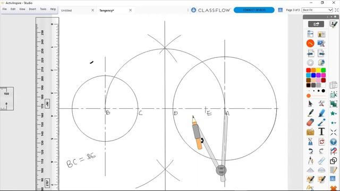Select the Text tool
Screen dimensions: 340x191
321,132
